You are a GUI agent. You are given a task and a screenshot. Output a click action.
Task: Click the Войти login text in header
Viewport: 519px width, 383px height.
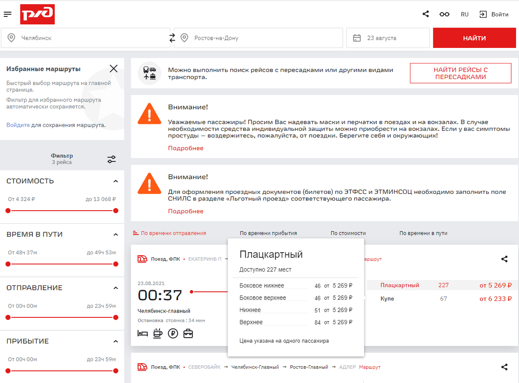tap(500, 14)
